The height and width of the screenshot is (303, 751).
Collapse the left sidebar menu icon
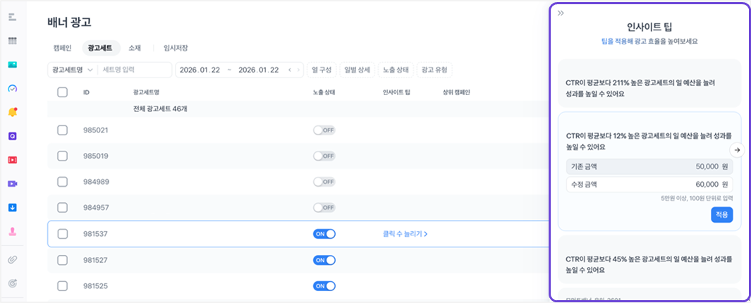coord(13,17)
